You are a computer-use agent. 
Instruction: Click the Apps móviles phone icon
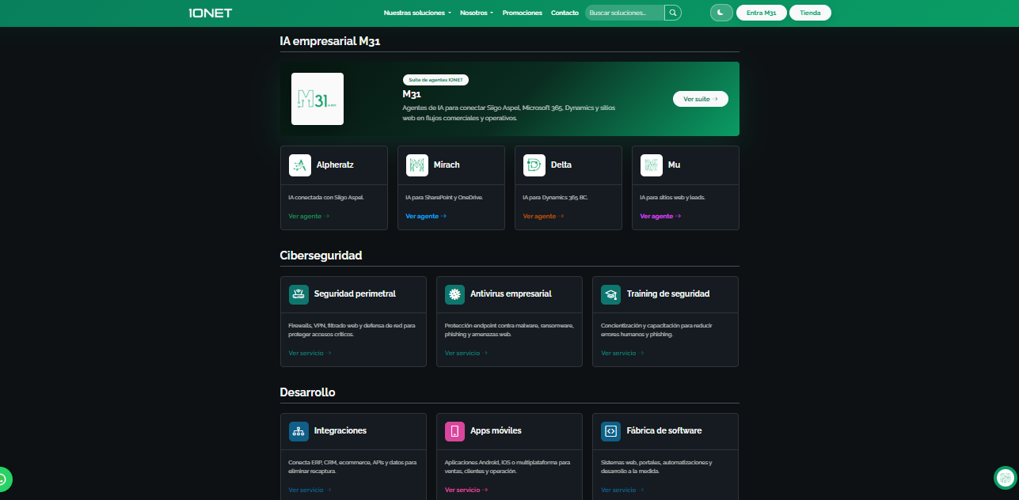pos(454,431)
